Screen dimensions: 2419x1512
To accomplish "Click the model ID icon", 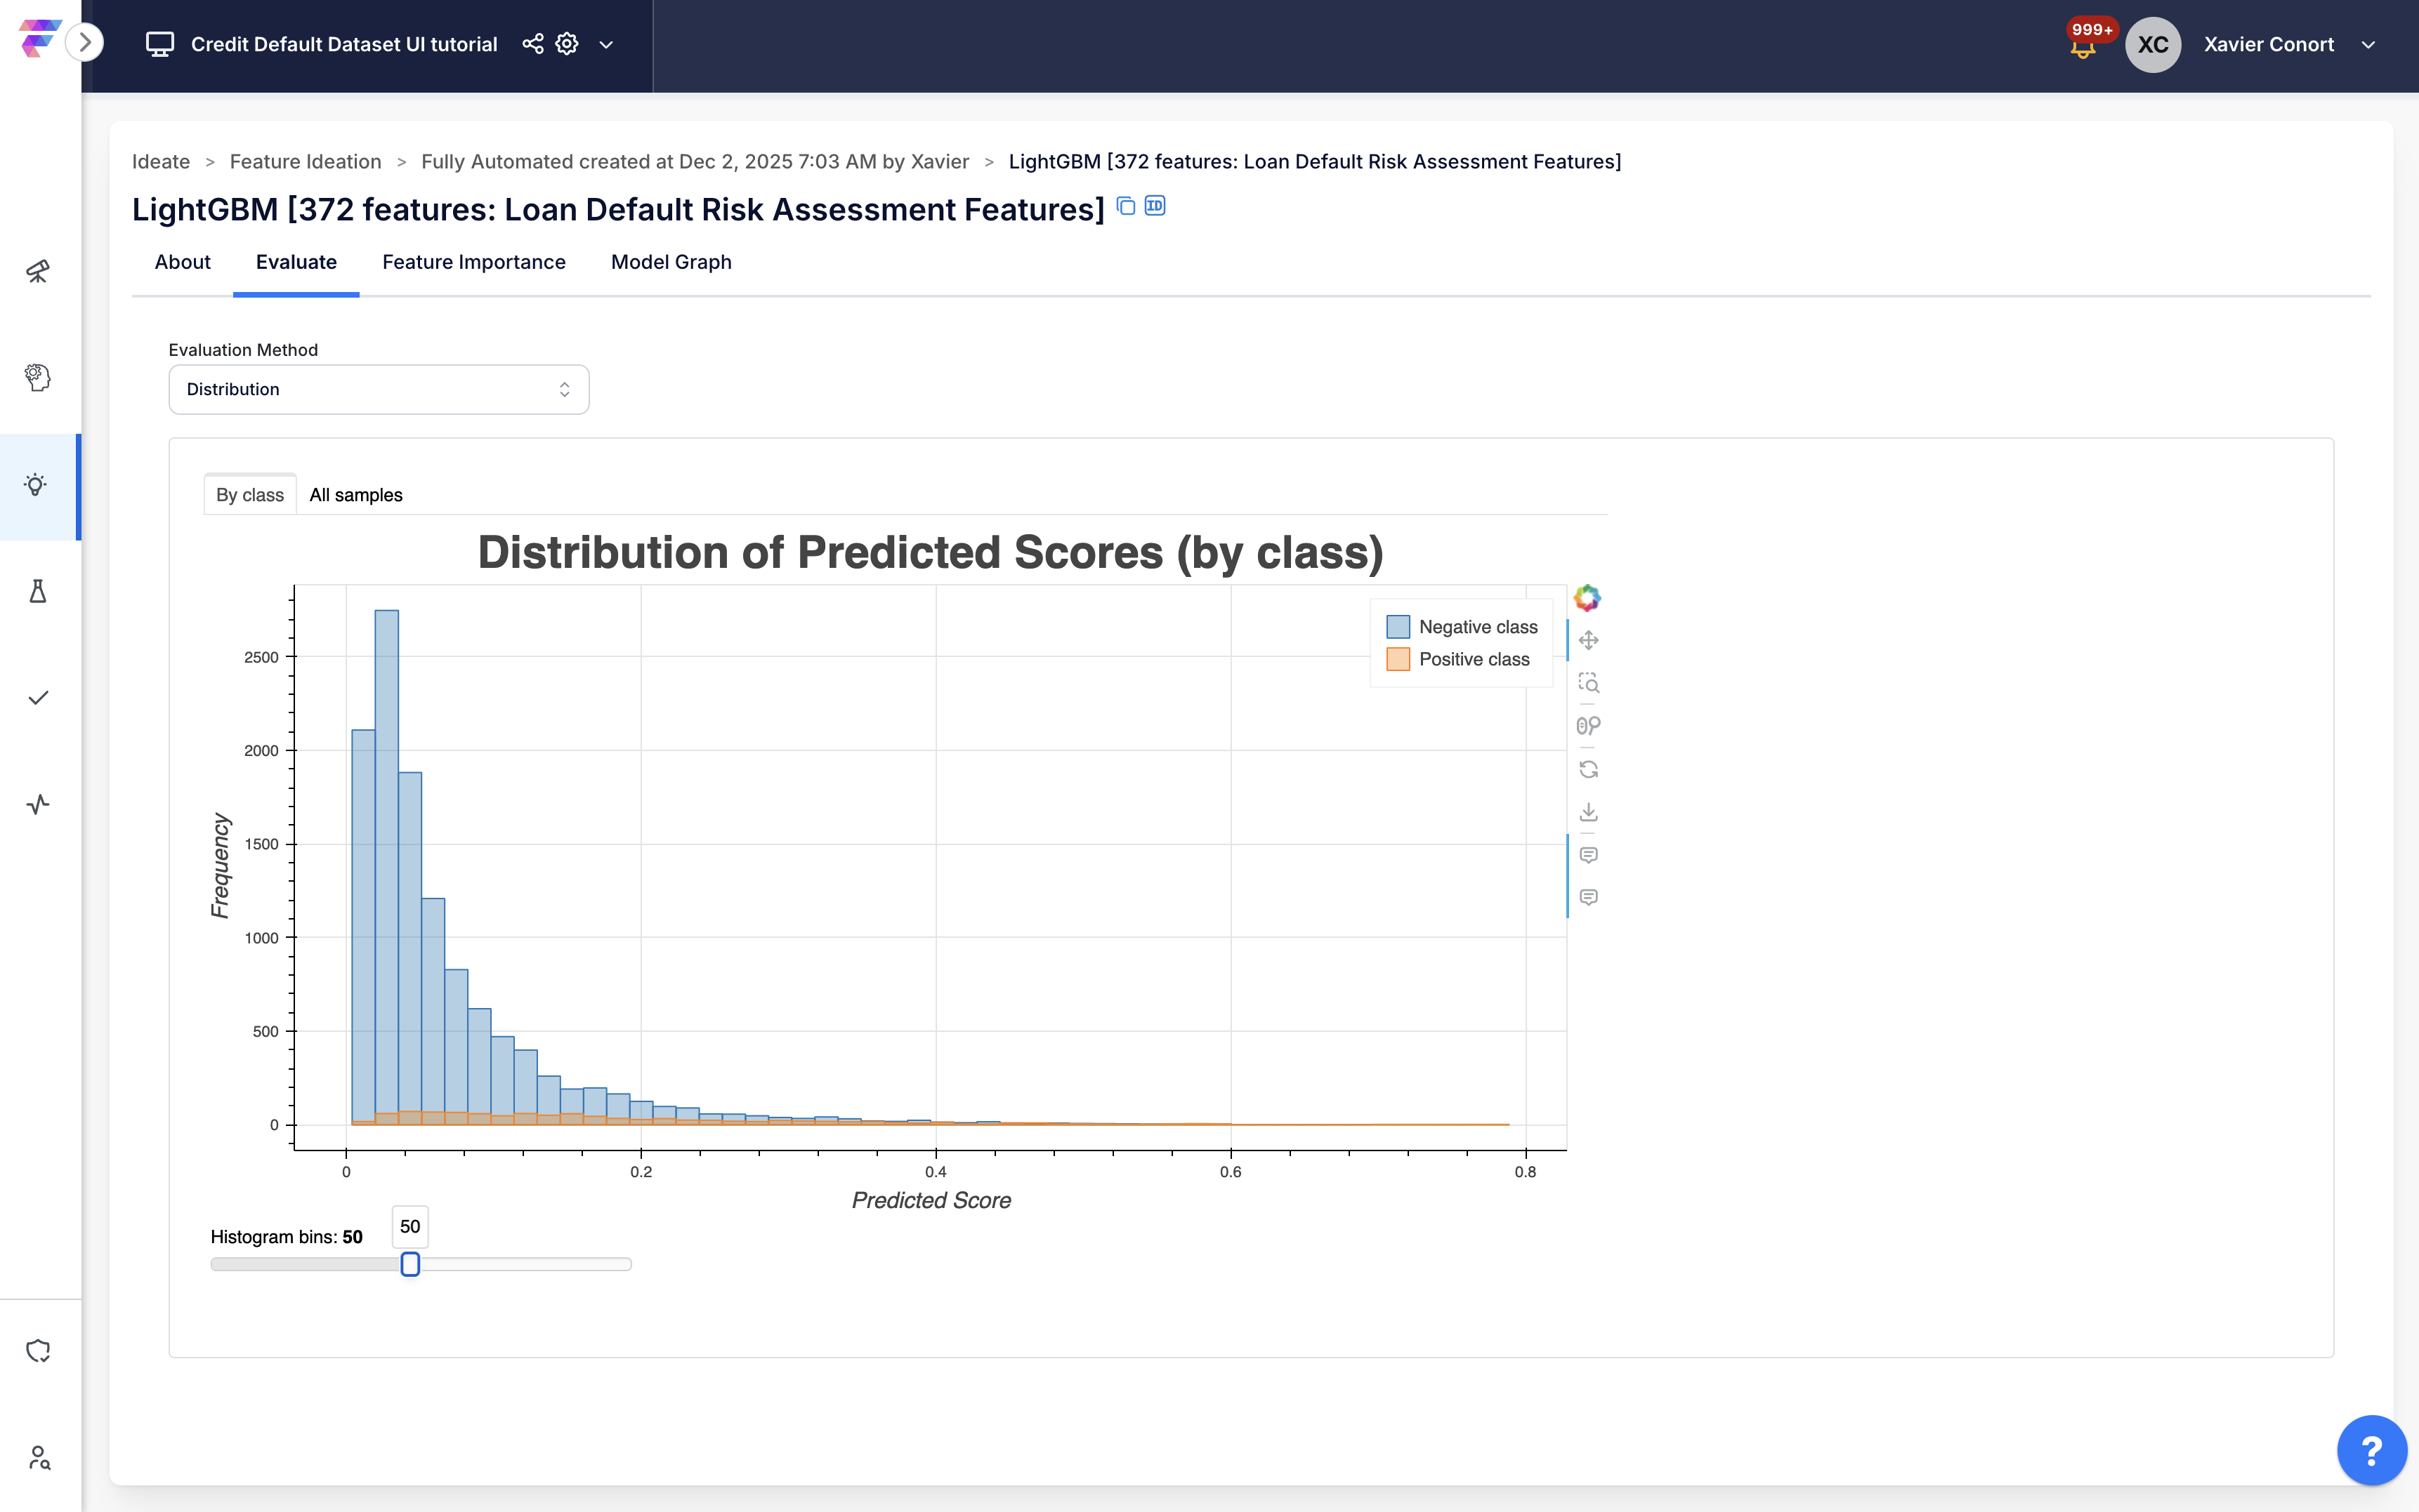I will coord(1155,206).
